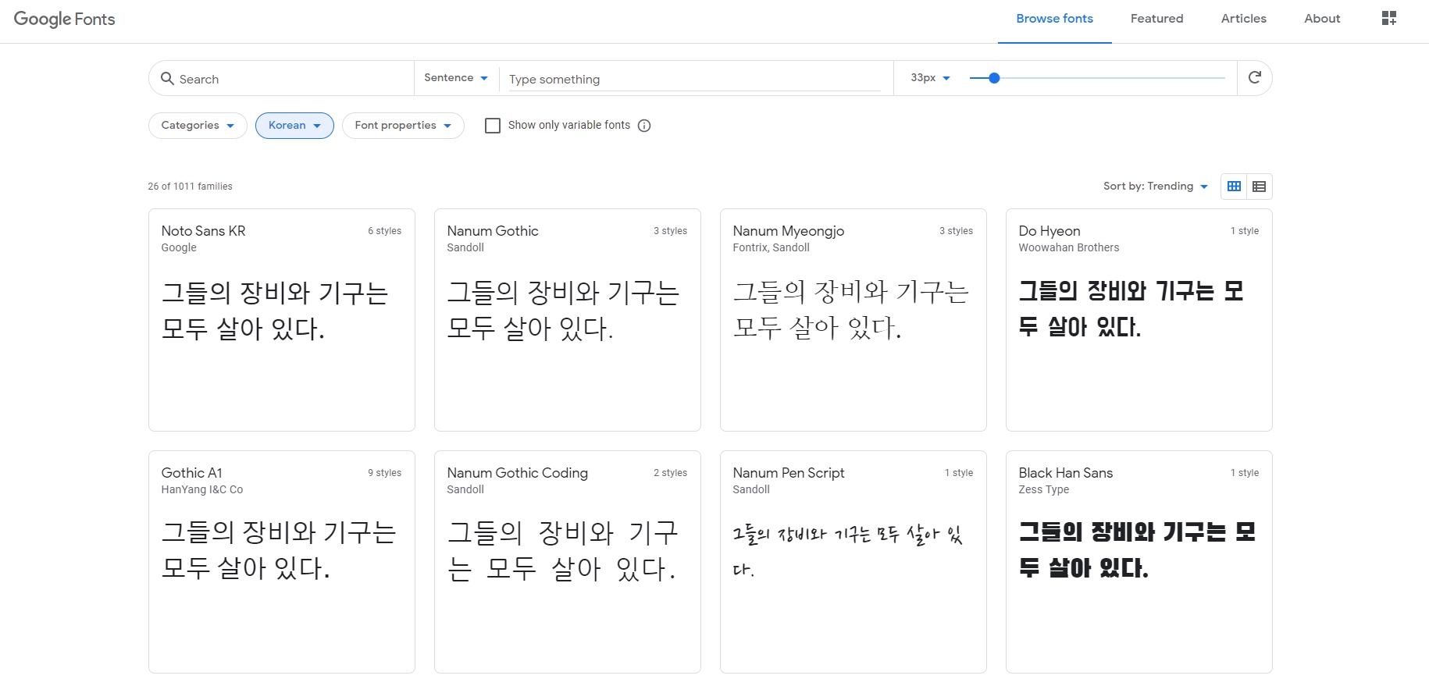
Task: Click '9 styles' on Gothic A1
Action: click(x=384, y=473)
